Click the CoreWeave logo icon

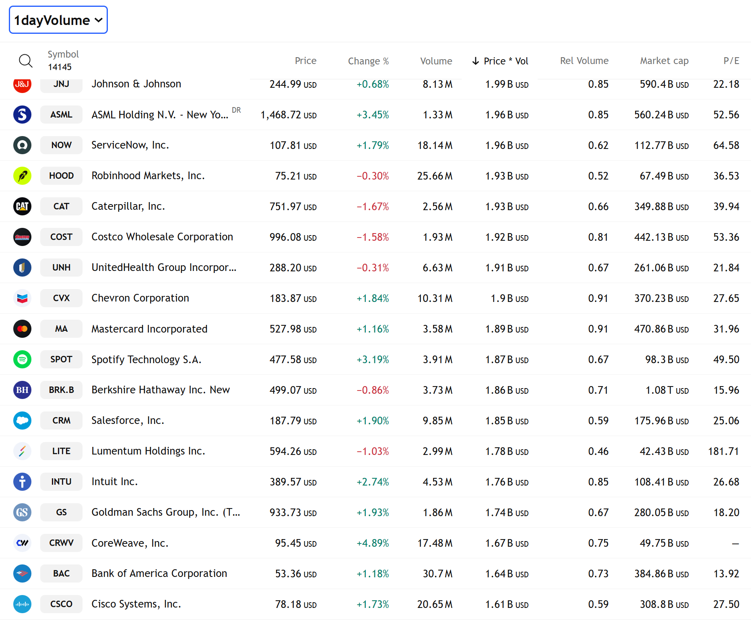(x=22, y=543)
